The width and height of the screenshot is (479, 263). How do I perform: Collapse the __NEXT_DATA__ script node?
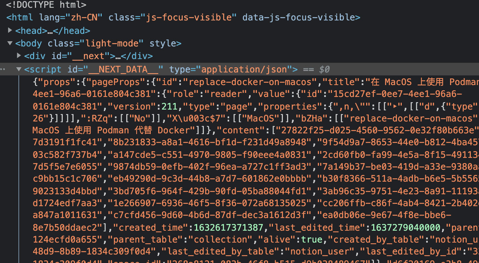19,69
